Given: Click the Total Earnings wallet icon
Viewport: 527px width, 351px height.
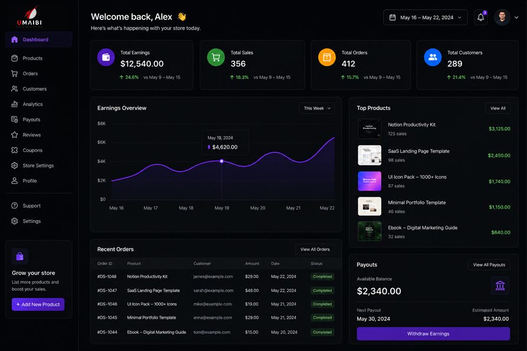Looking at the screenshot, I should click(106, 57).
